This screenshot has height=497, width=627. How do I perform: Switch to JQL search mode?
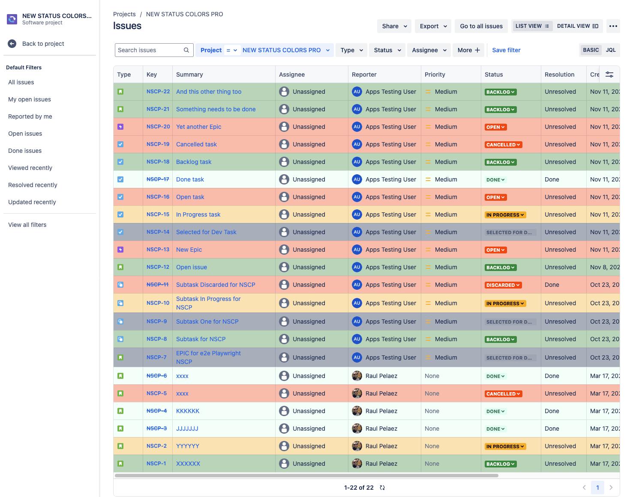(610, 50)
